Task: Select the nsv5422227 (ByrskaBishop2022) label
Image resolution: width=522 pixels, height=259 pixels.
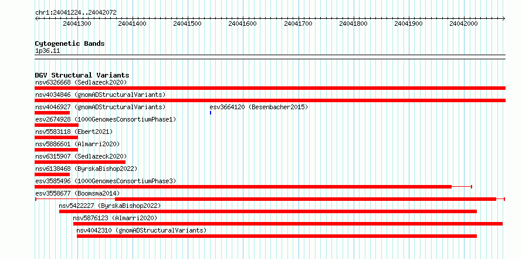Action: tap(110, 206)
